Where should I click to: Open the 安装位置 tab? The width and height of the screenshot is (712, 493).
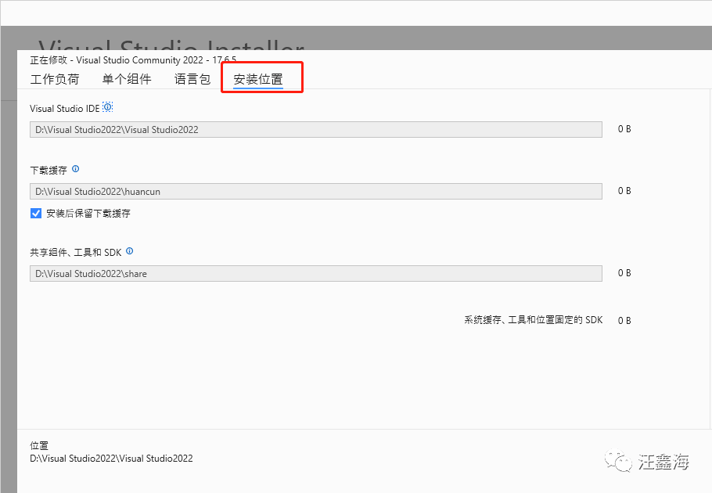258,80
